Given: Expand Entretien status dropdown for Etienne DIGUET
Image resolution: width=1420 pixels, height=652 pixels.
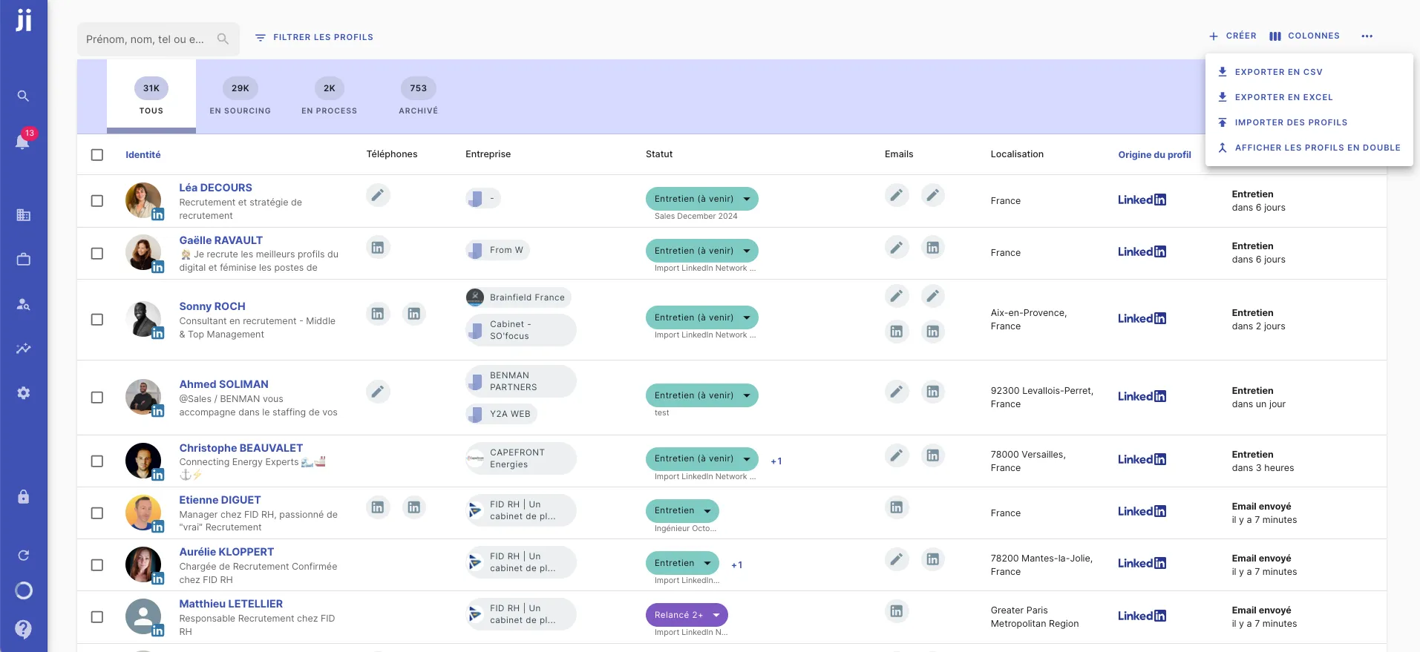Looking at the screenshot, I should (707, 511).
